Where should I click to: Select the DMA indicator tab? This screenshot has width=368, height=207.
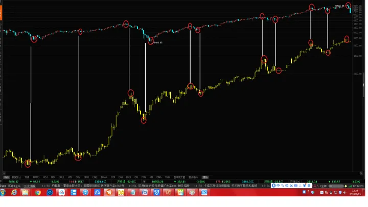[159, 177]
